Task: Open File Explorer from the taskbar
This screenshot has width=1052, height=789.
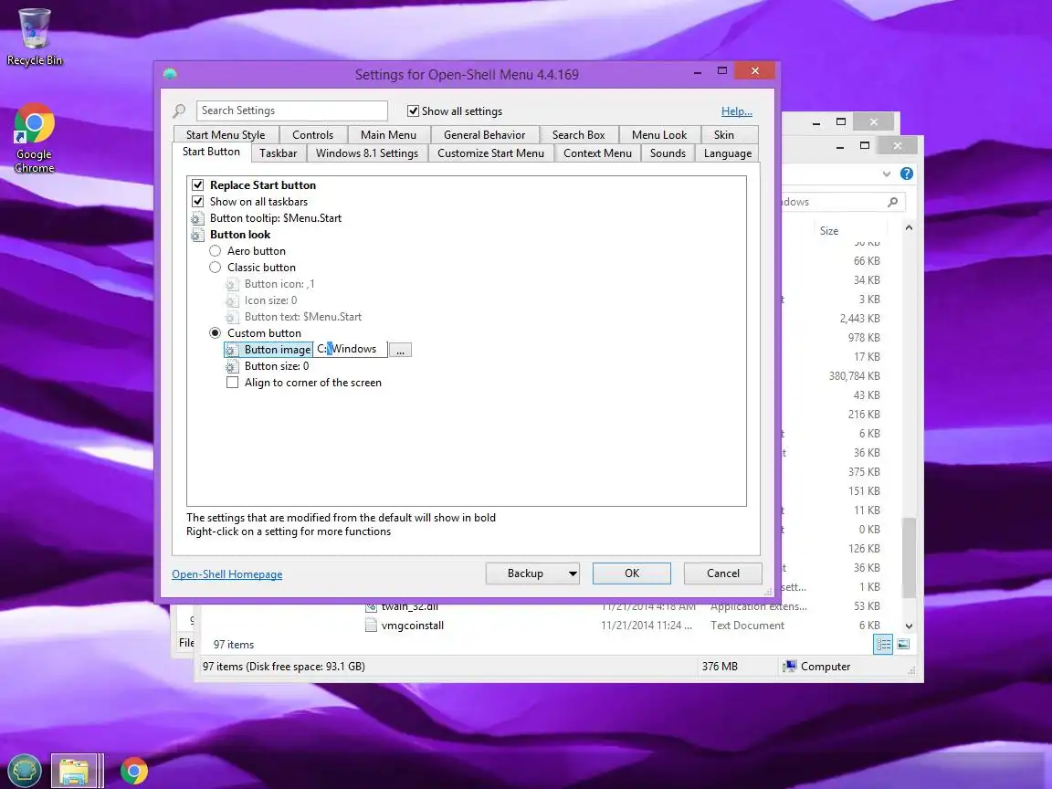Action: click(74, 771)
